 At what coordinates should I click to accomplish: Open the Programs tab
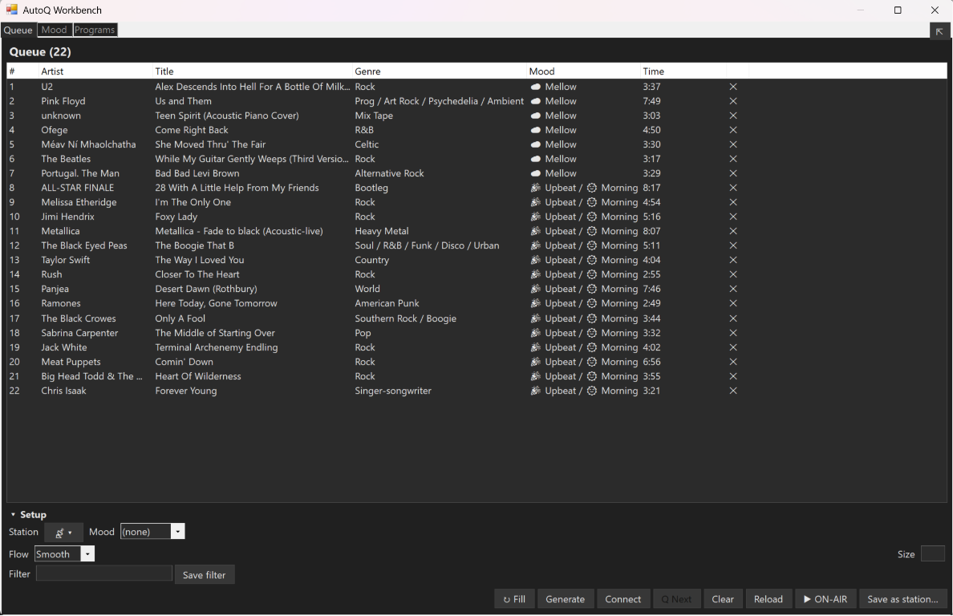(x=95, y=30)
